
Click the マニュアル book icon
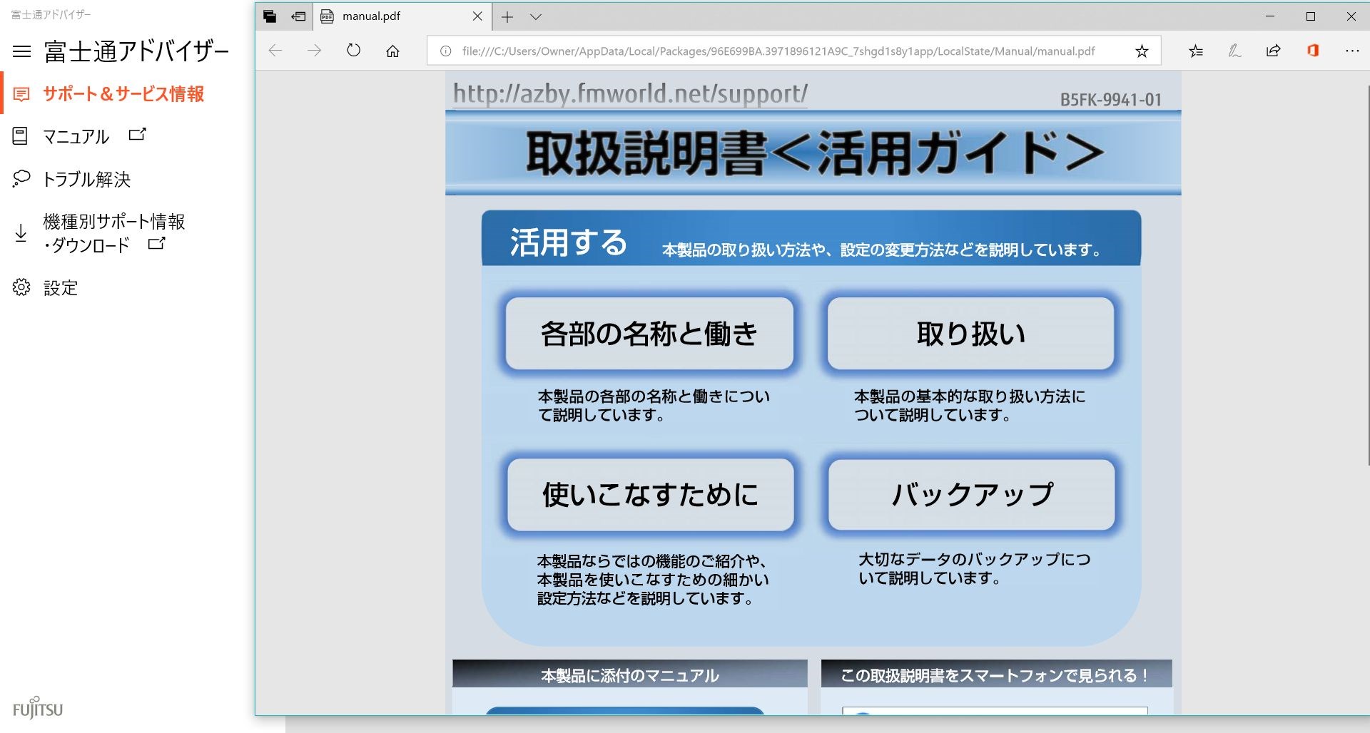point(21,136)
